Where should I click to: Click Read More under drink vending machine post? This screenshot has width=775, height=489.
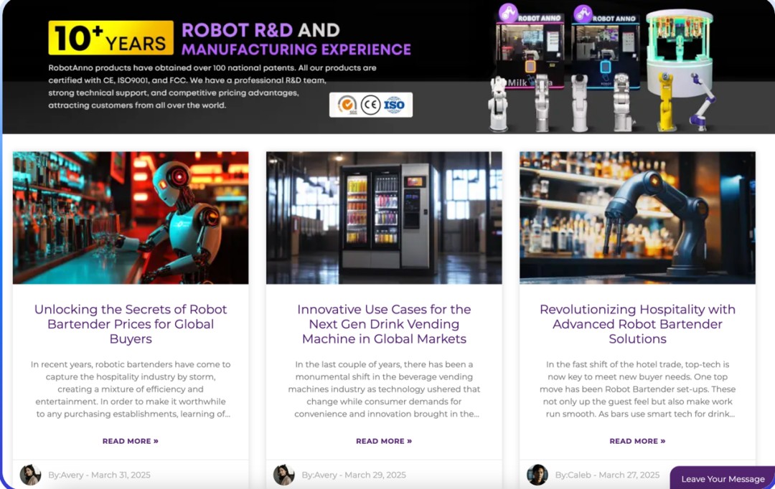click(384, 441)
